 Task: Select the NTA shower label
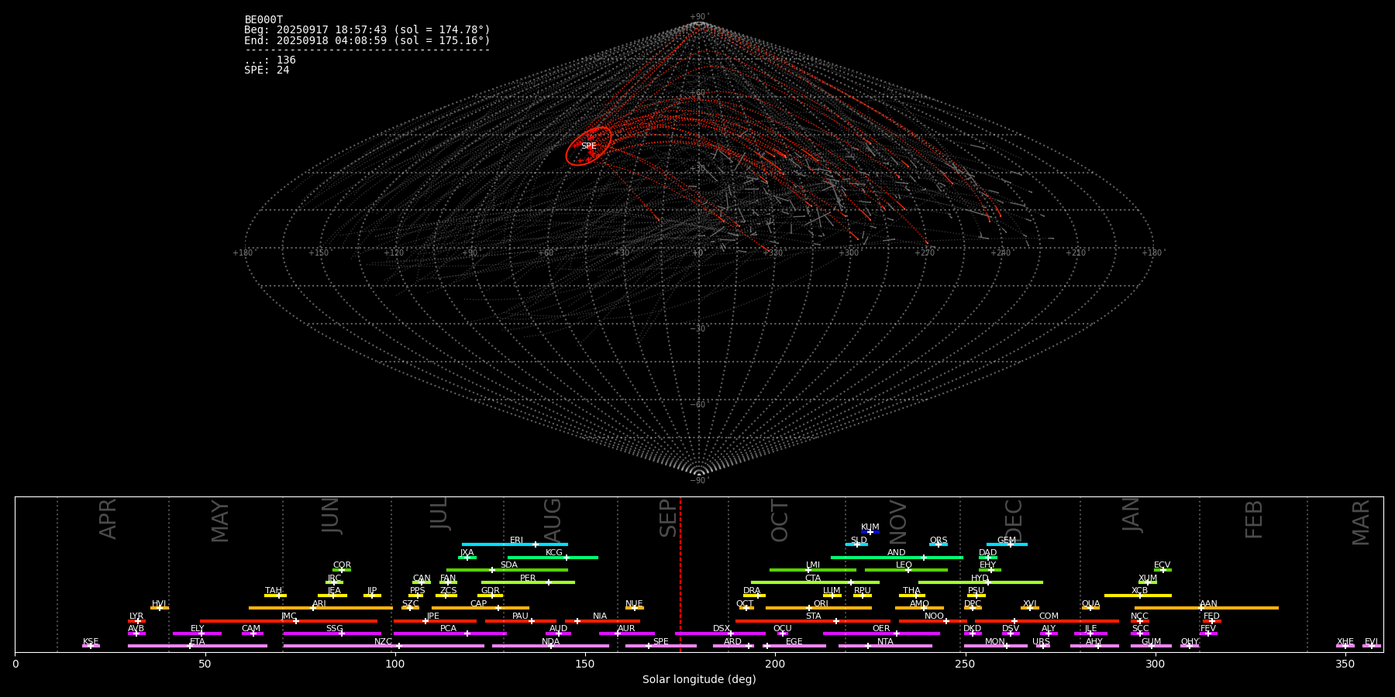point(885,642)
